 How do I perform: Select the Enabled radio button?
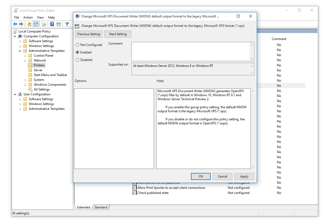pyautogui.click(x=78, y=52)
